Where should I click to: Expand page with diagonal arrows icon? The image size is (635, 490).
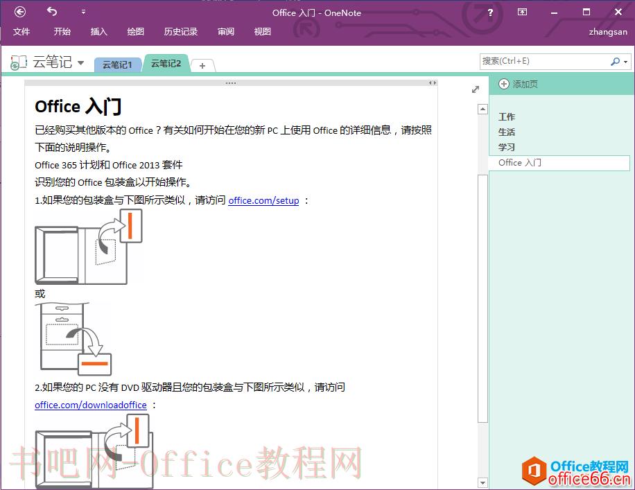click(476, 89)
